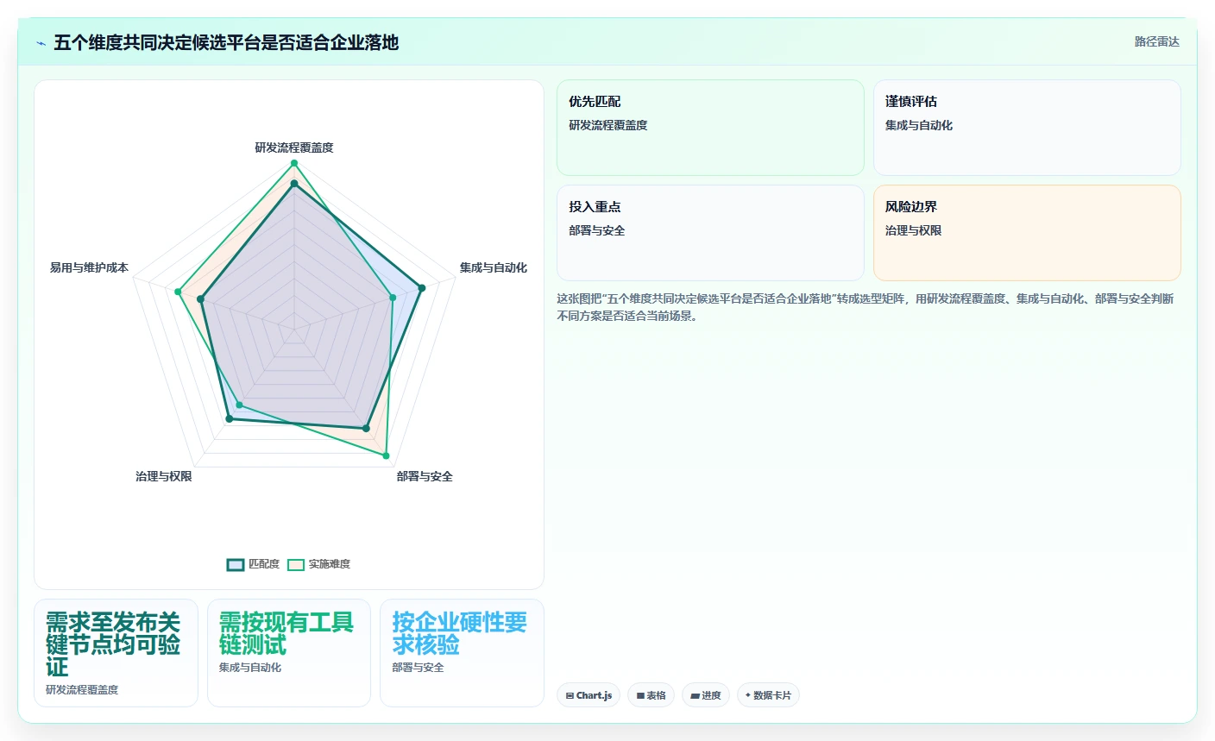Click the 表格 tag chip

(651, 695)
